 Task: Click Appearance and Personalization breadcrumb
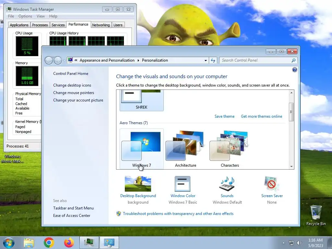tap(107, 60)
